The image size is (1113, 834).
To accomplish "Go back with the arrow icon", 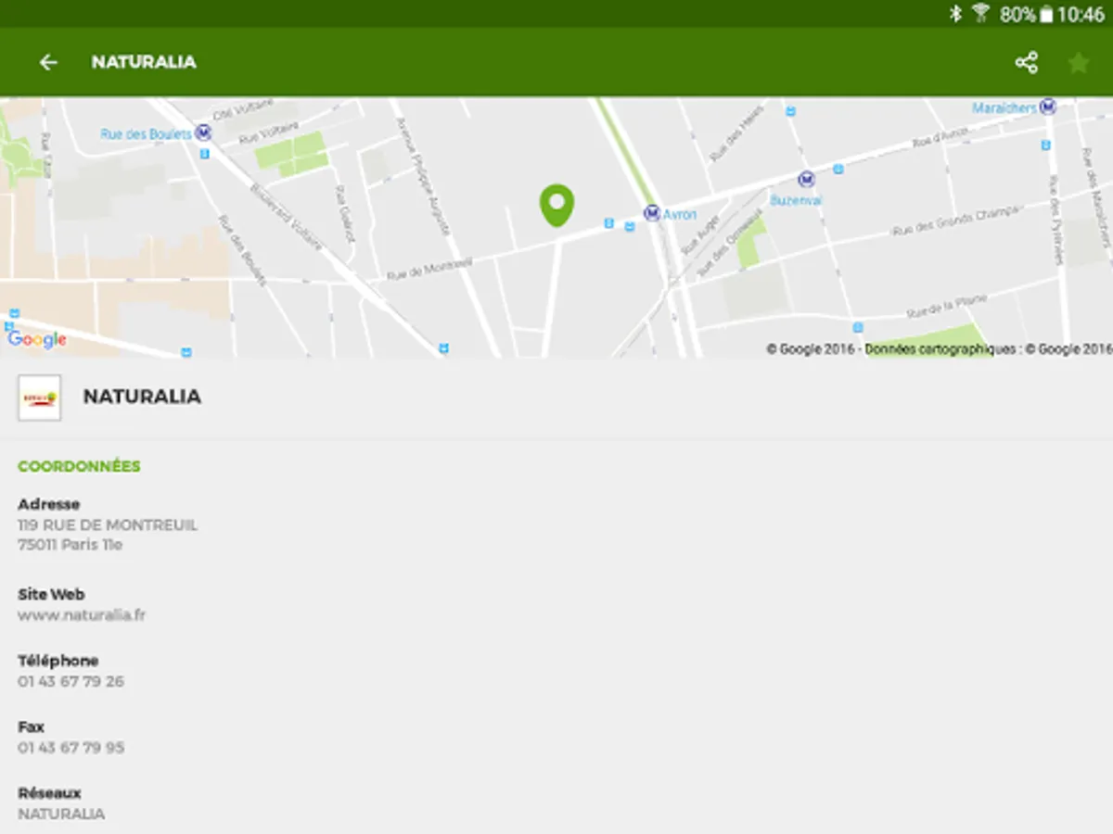I will tap(48, 62).
